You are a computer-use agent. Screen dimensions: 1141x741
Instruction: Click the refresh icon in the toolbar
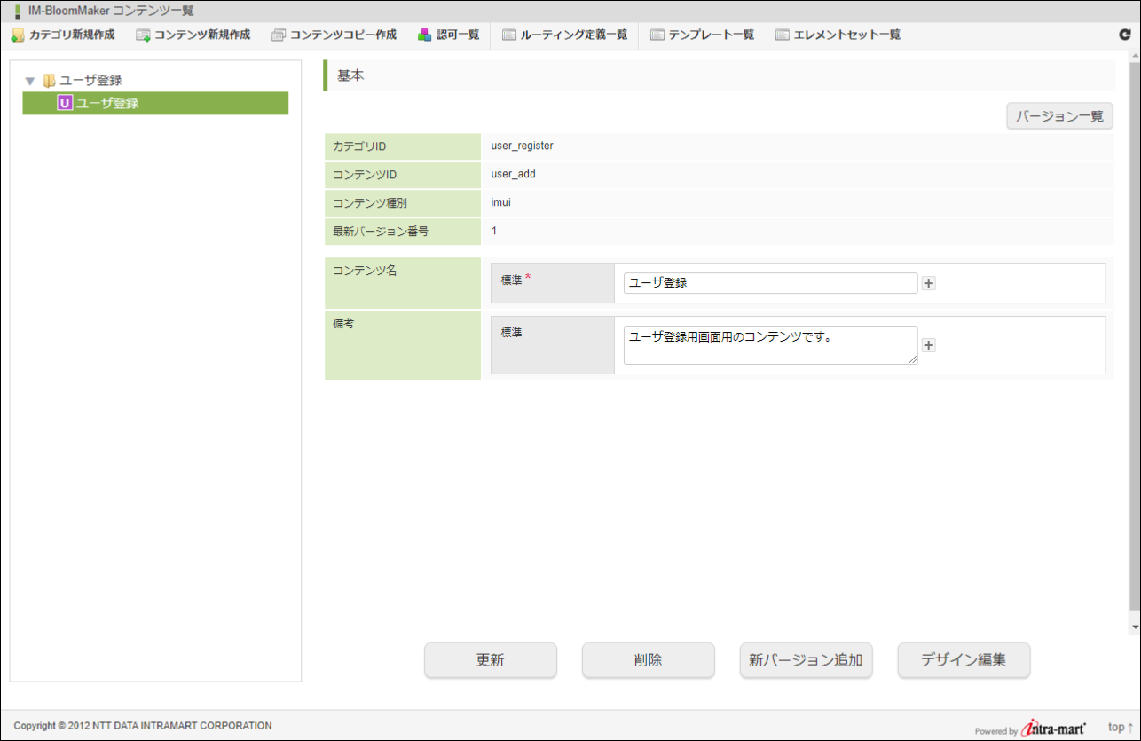(x=1124, y=35)
